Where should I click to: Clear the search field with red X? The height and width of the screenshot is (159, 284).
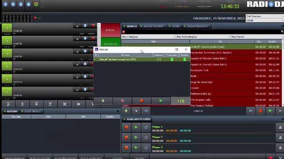click(123, 32)
